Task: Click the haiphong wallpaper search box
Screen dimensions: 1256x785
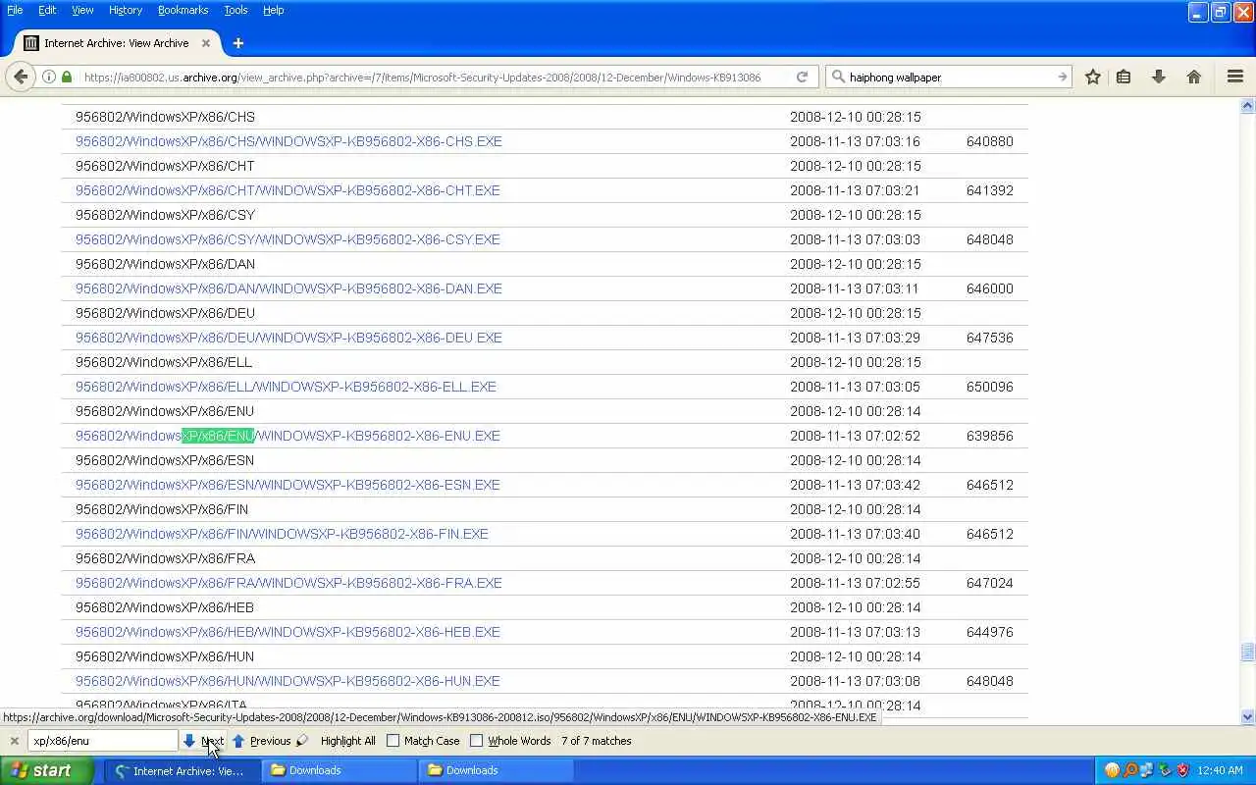Action: click(x=950, y=77)
